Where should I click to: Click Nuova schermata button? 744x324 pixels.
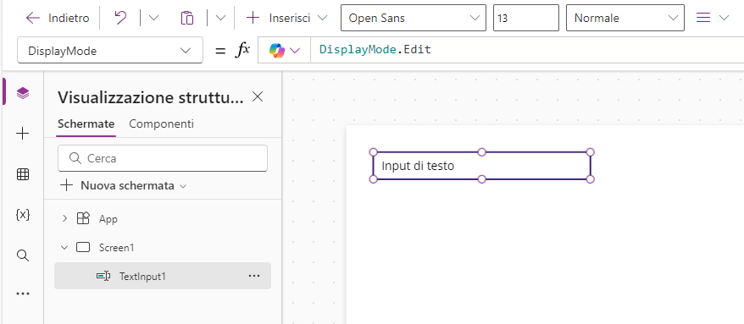point(124,185)
